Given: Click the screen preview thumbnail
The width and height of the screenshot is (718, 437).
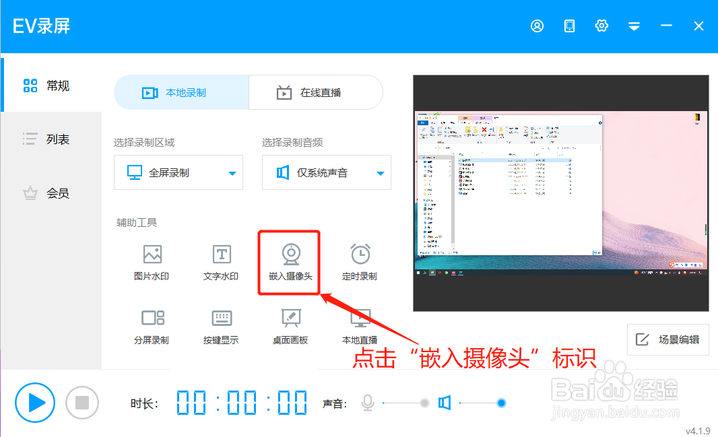Looking at the screenshot, I should (561, 193).
